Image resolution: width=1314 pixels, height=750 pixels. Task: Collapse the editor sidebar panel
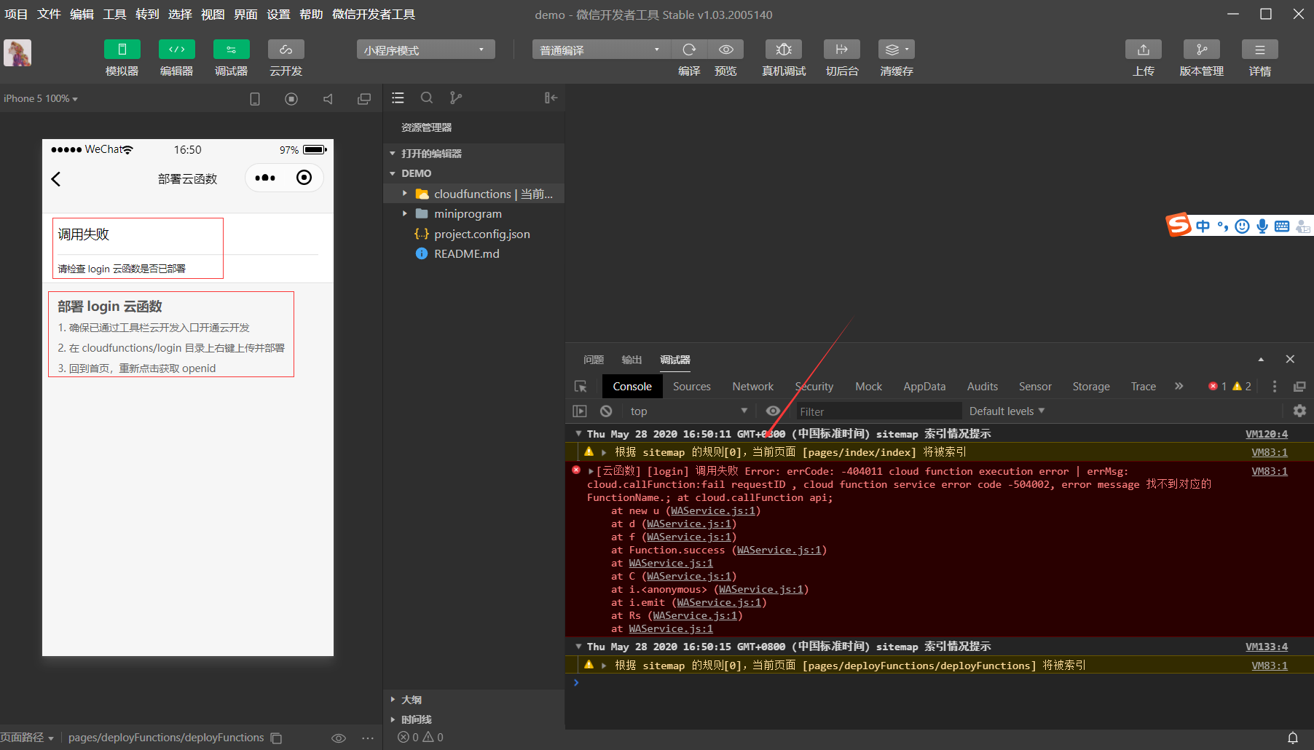pyautogui.click(x=551, y=98)
